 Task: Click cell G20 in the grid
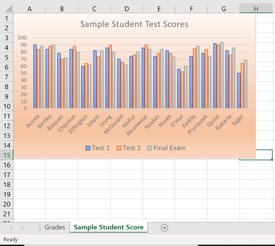coord(224,204)
